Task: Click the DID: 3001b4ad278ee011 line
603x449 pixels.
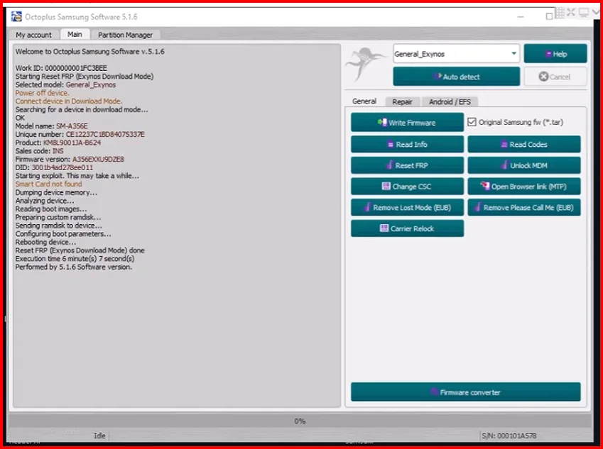Action: click(54, 167)
